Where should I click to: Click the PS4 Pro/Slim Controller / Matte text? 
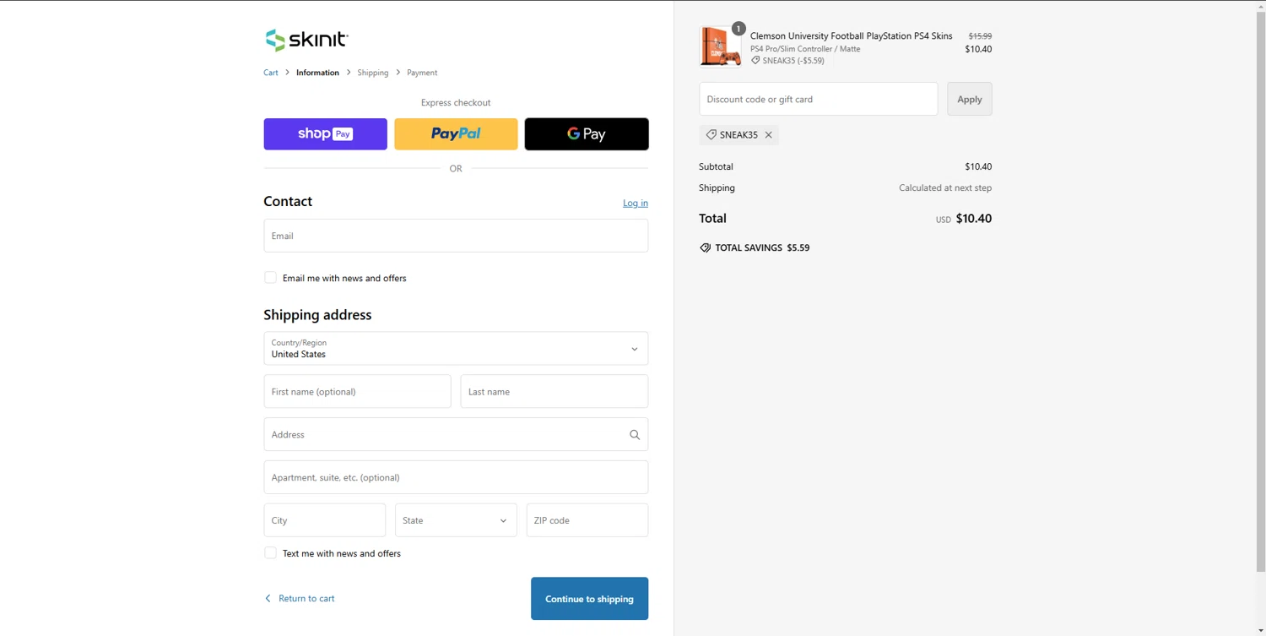(805, 49)
